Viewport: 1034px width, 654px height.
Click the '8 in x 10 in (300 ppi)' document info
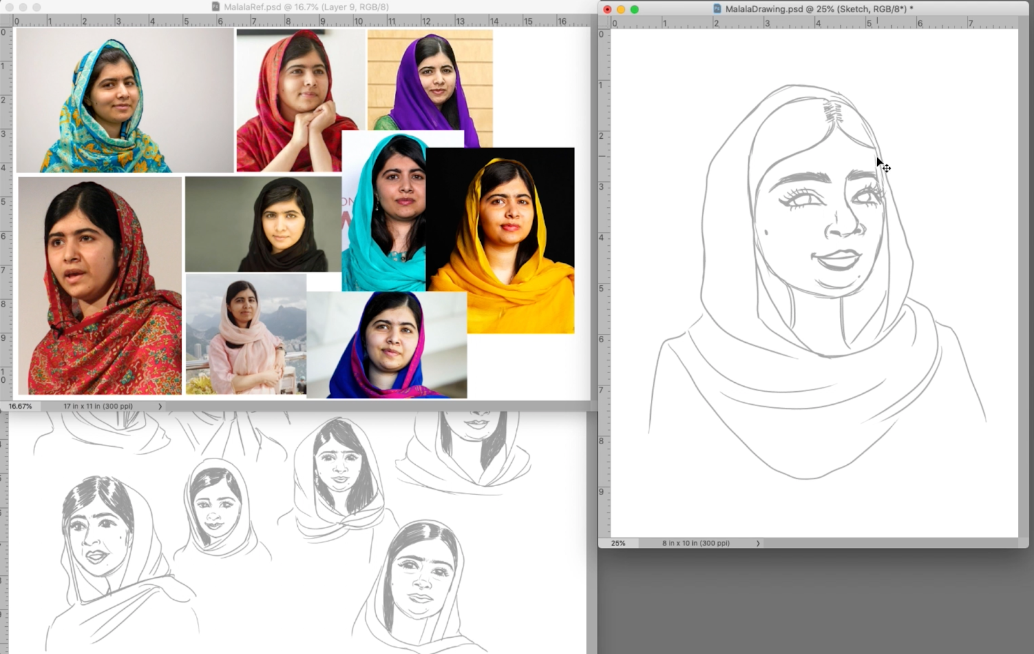coord(694,543)
